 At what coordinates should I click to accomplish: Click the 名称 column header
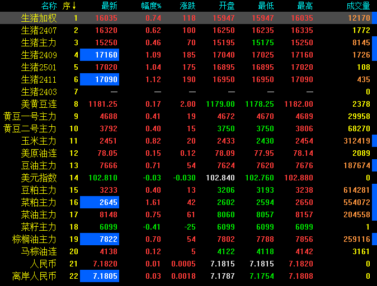(49, 6)
